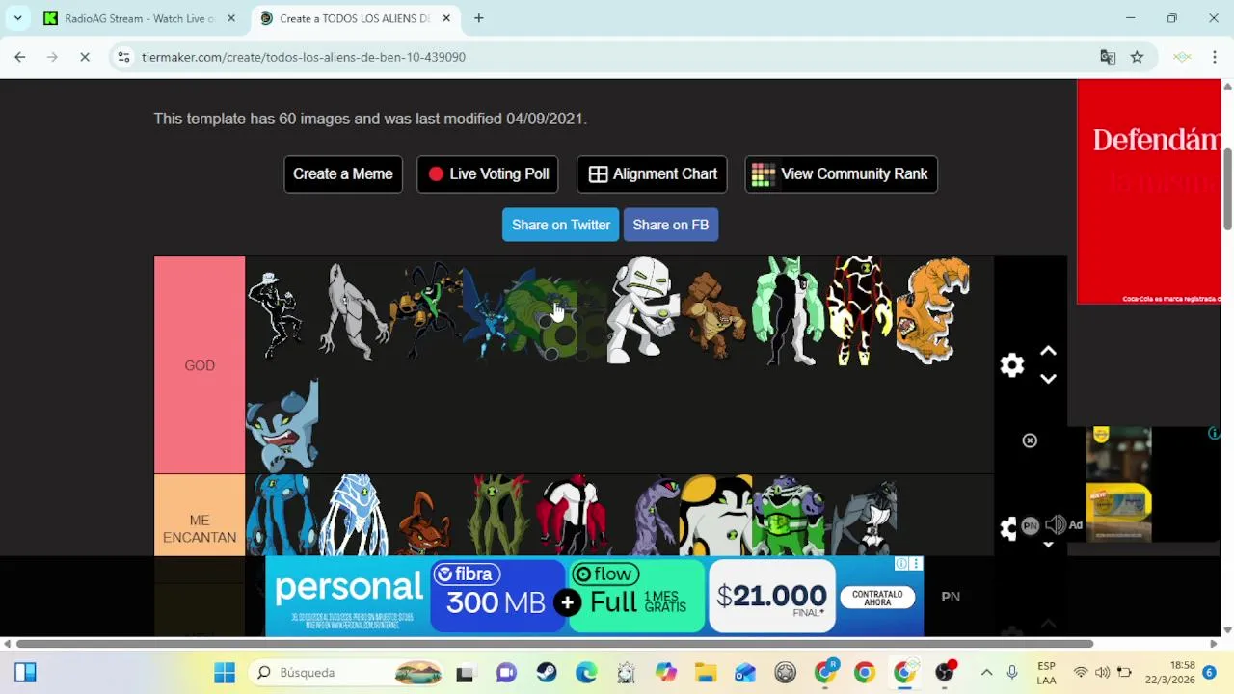This screenshot has width=1234, height=694.
Task: Close the tiermaker tab
Action: click(445, 18)
